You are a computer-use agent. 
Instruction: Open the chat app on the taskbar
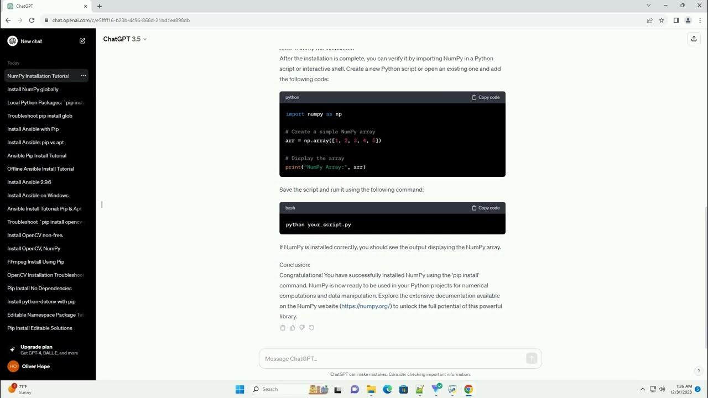(x=355, y=389)
